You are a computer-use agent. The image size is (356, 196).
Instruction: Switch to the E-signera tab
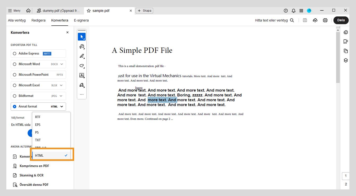pyautogui.click(x=81, y=20)
